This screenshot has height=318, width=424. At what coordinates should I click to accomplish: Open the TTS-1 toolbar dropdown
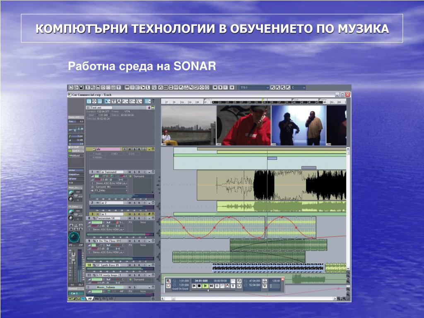tap(255, 88)
